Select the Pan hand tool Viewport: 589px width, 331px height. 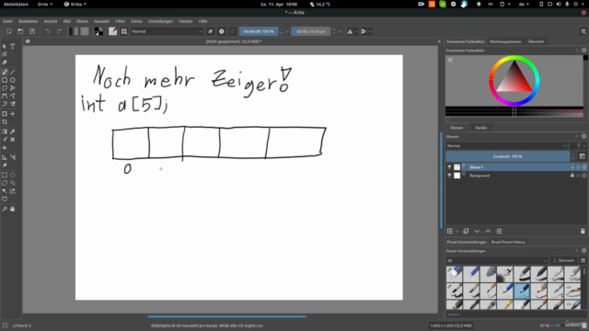12,209
